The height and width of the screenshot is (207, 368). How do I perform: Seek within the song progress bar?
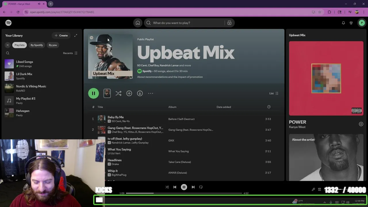pos(184,193)
